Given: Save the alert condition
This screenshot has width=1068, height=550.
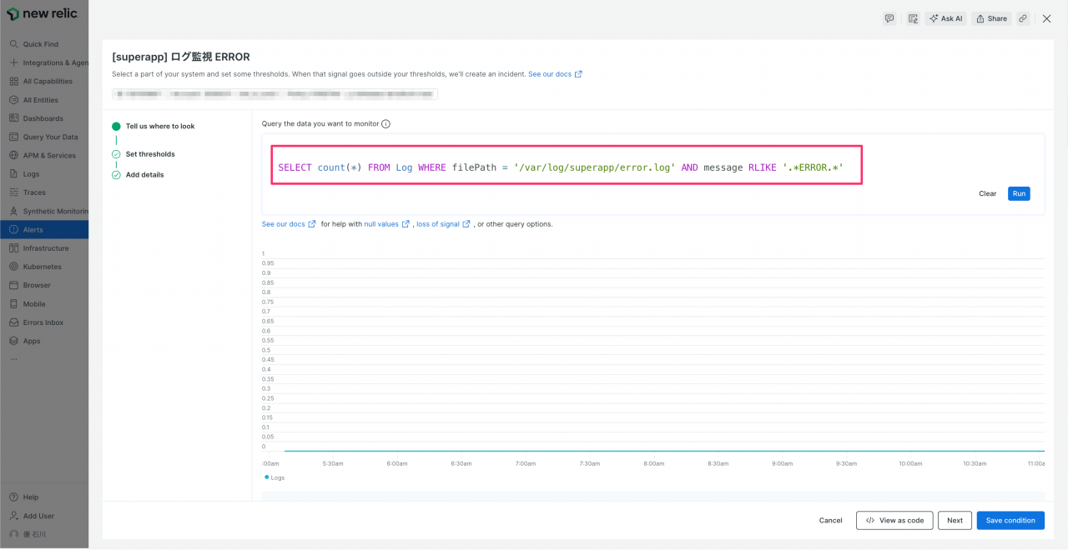Looking at the screenshot, I should pyautogui.click(x=1010, y=520).
